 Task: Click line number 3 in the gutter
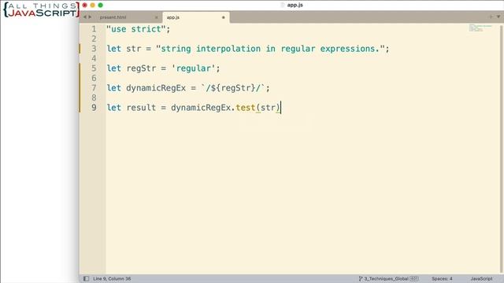(94, 49)
